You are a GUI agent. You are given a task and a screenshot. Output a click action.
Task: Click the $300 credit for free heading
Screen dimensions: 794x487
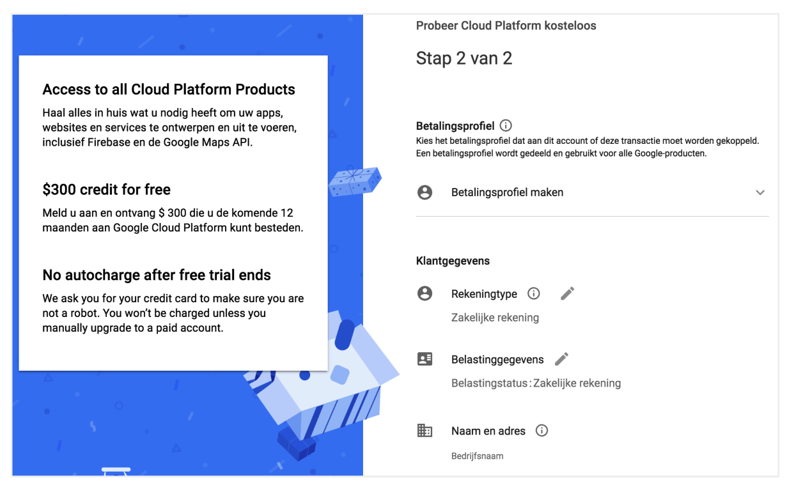point(106,190)
